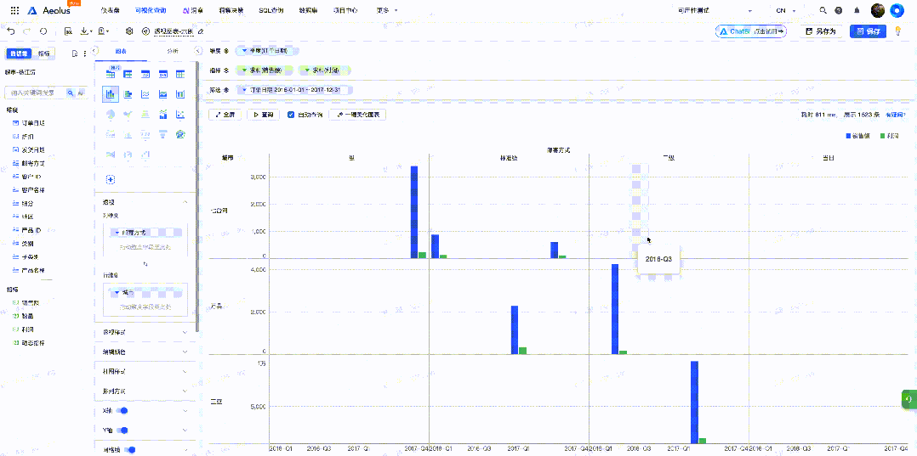Open the document export icon dropdown
This screenshot has height=456, width=917.
104,31
